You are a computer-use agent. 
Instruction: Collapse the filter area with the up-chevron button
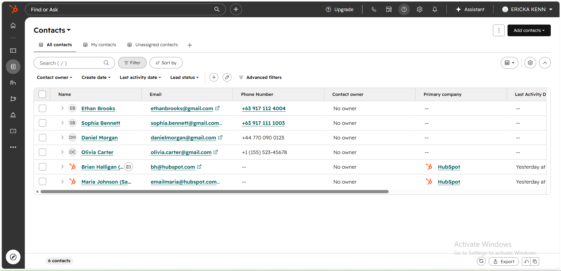click(545, 63)
